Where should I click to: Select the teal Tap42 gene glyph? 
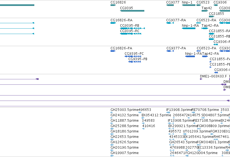click(x=205, y=11)
